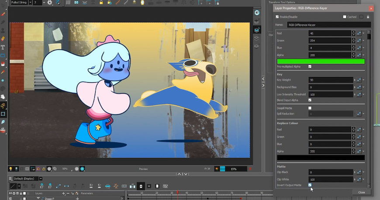Viewport: 380px width, 200px height.
Task: Click the red playhead marker on timeline
Action: click(x=177, y=193)
